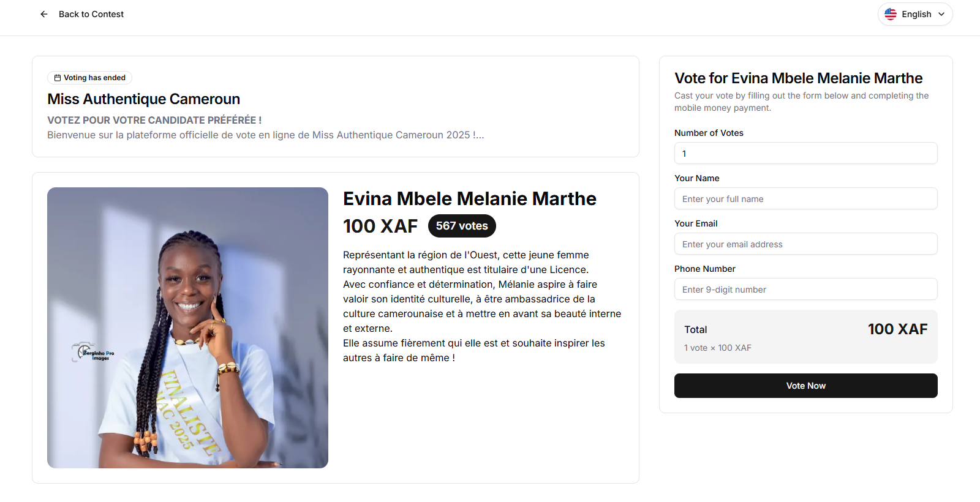This screenshot has width=980, height=502.
Task: Click the US flag language icon
Action: (x=891, y=14)
